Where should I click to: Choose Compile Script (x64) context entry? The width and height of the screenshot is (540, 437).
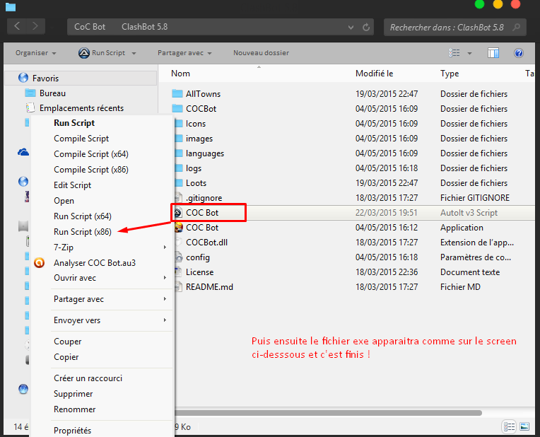click(x=91, y=153)
